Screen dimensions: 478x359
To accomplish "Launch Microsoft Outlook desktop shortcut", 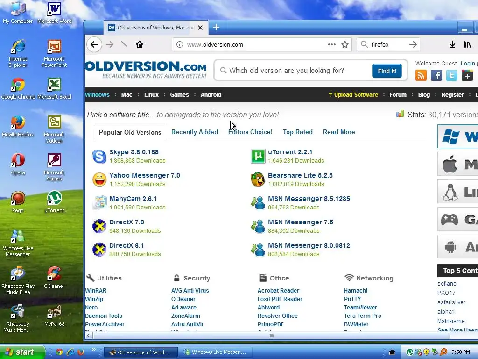I will click(x=54, y=129).
